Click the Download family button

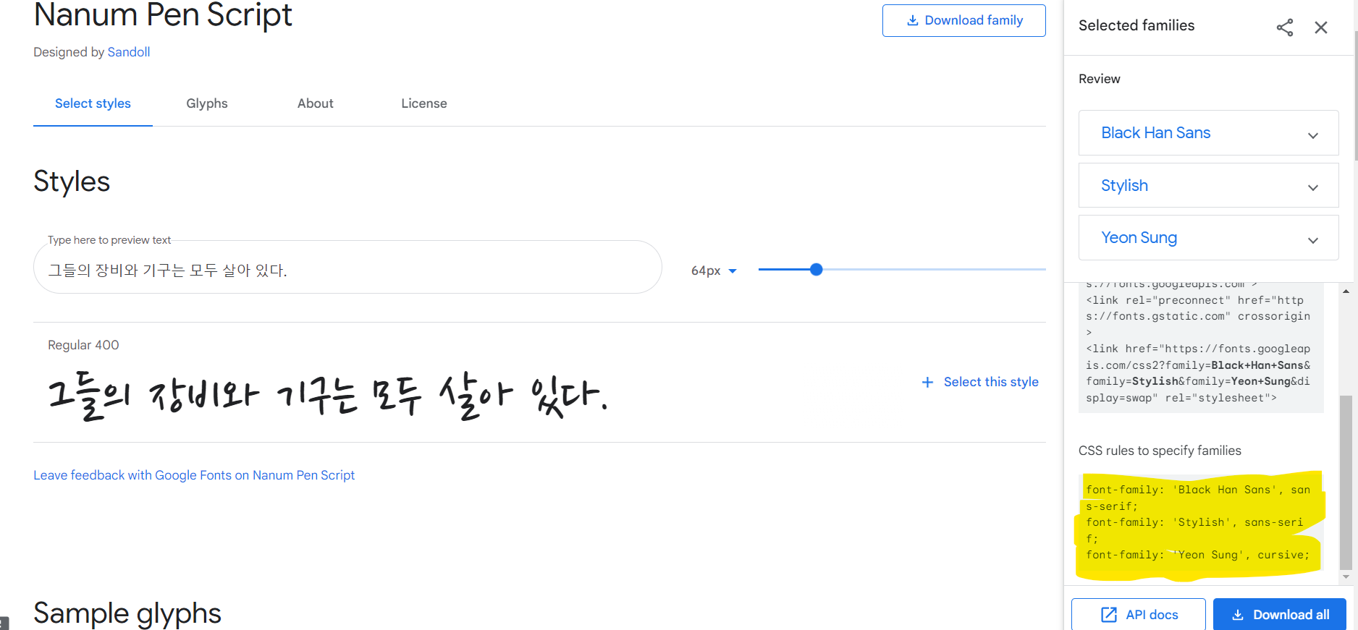coord(963,20)
